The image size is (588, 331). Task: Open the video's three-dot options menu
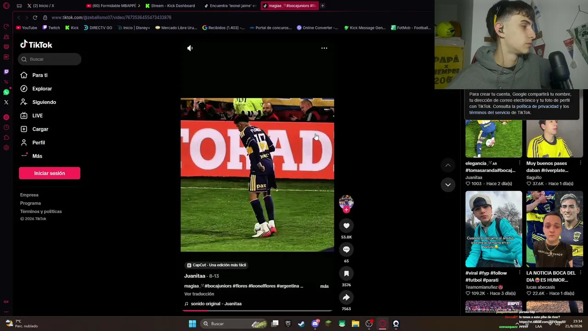tap(324, 48)
